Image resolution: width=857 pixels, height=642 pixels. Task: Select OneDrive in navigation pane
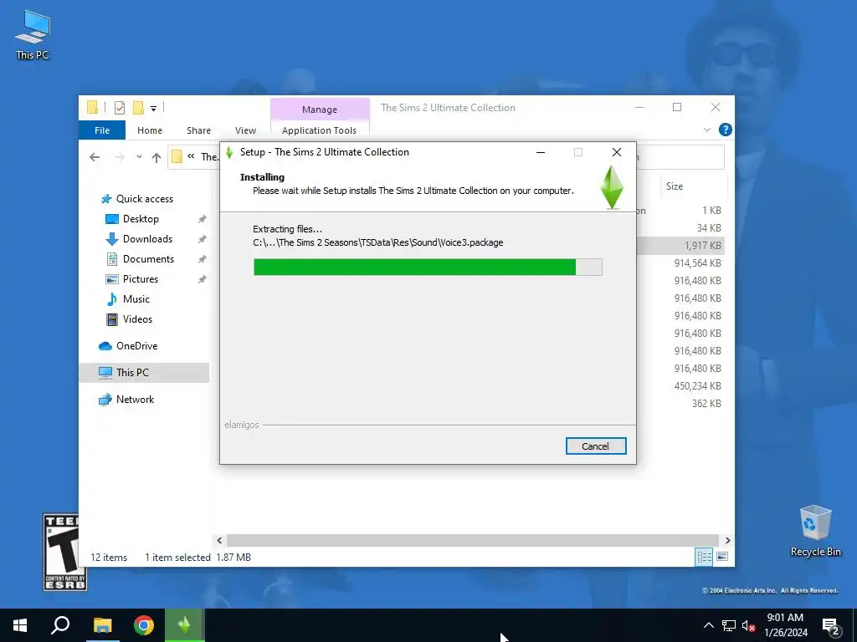tap(136, 346)
